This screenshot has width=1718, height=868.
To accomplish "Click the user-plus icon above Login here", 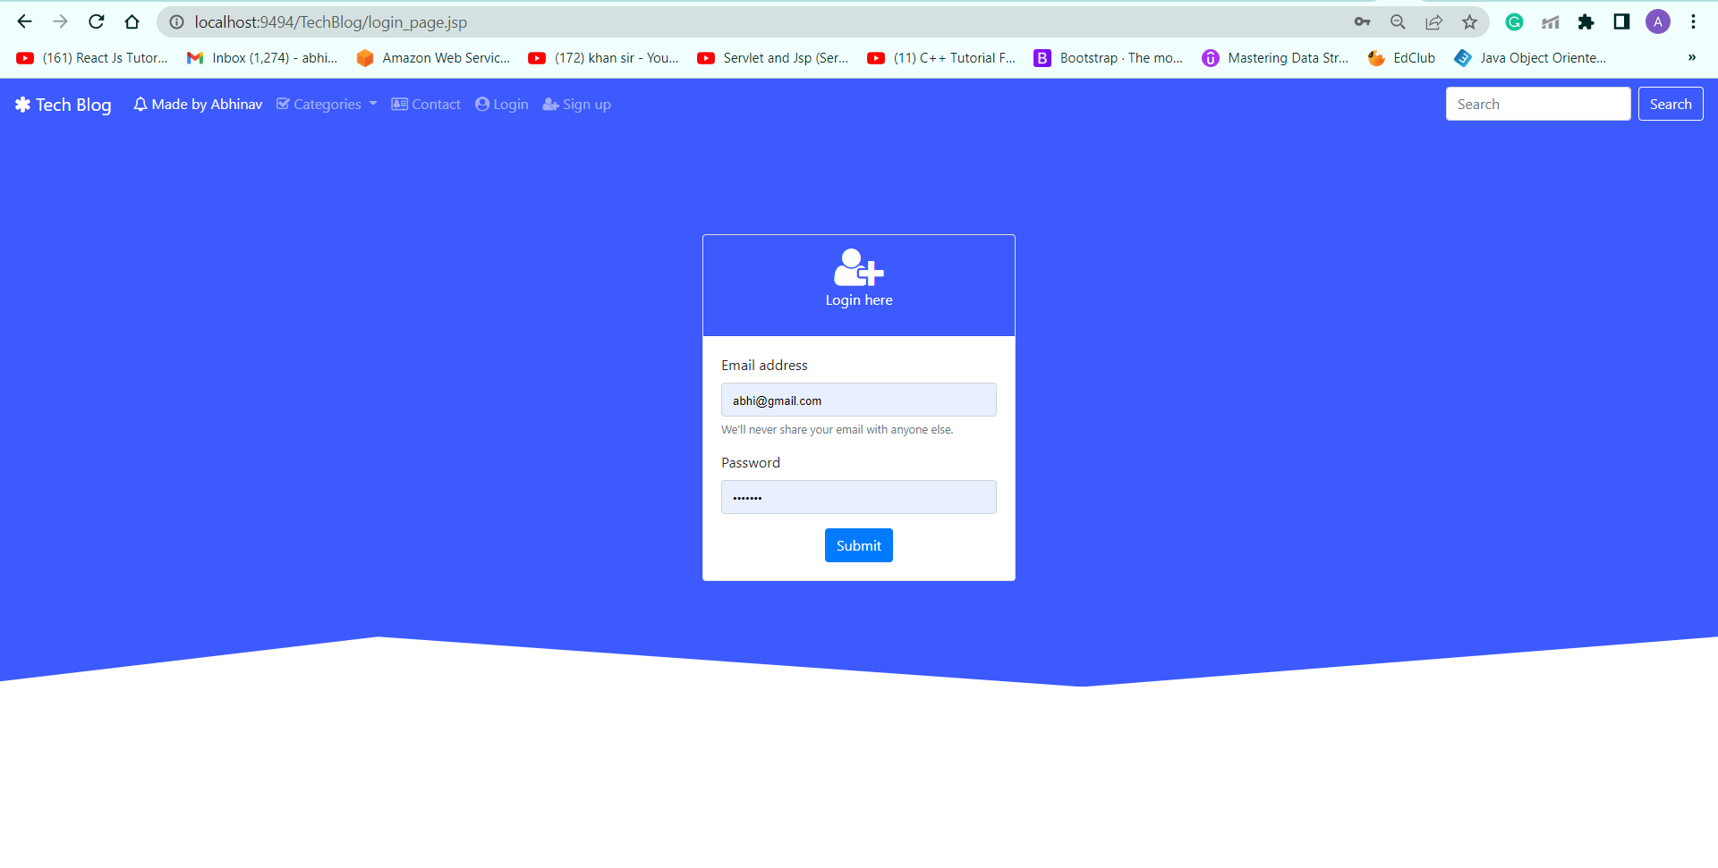I will (x=857, y=266).
